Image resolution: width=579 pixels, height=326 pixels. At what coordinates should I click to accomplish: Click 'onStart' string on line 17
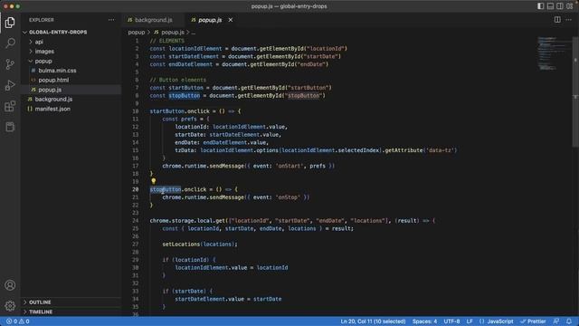(x=289, y=166)
